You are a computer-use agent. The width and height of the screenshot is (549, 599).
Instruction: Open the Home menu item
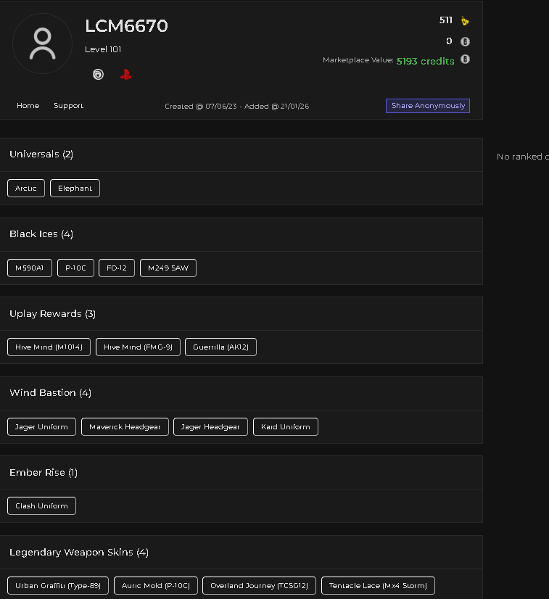(28, 105)
